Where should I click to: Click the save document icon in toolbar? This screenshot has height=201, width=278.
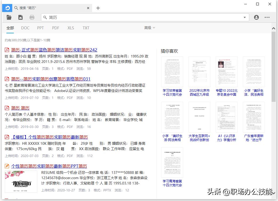point(21,17)
